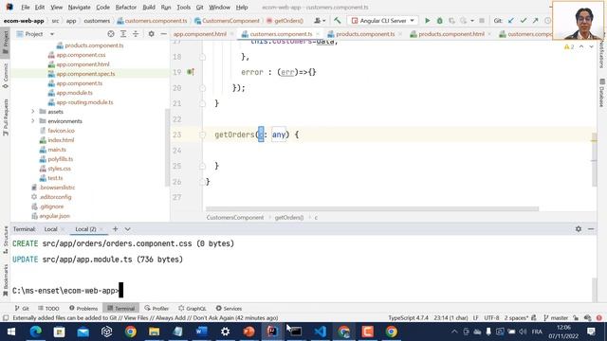607x341 pixels.
Task: Switch to app.component.html editor tab
Action: (200, 34)
